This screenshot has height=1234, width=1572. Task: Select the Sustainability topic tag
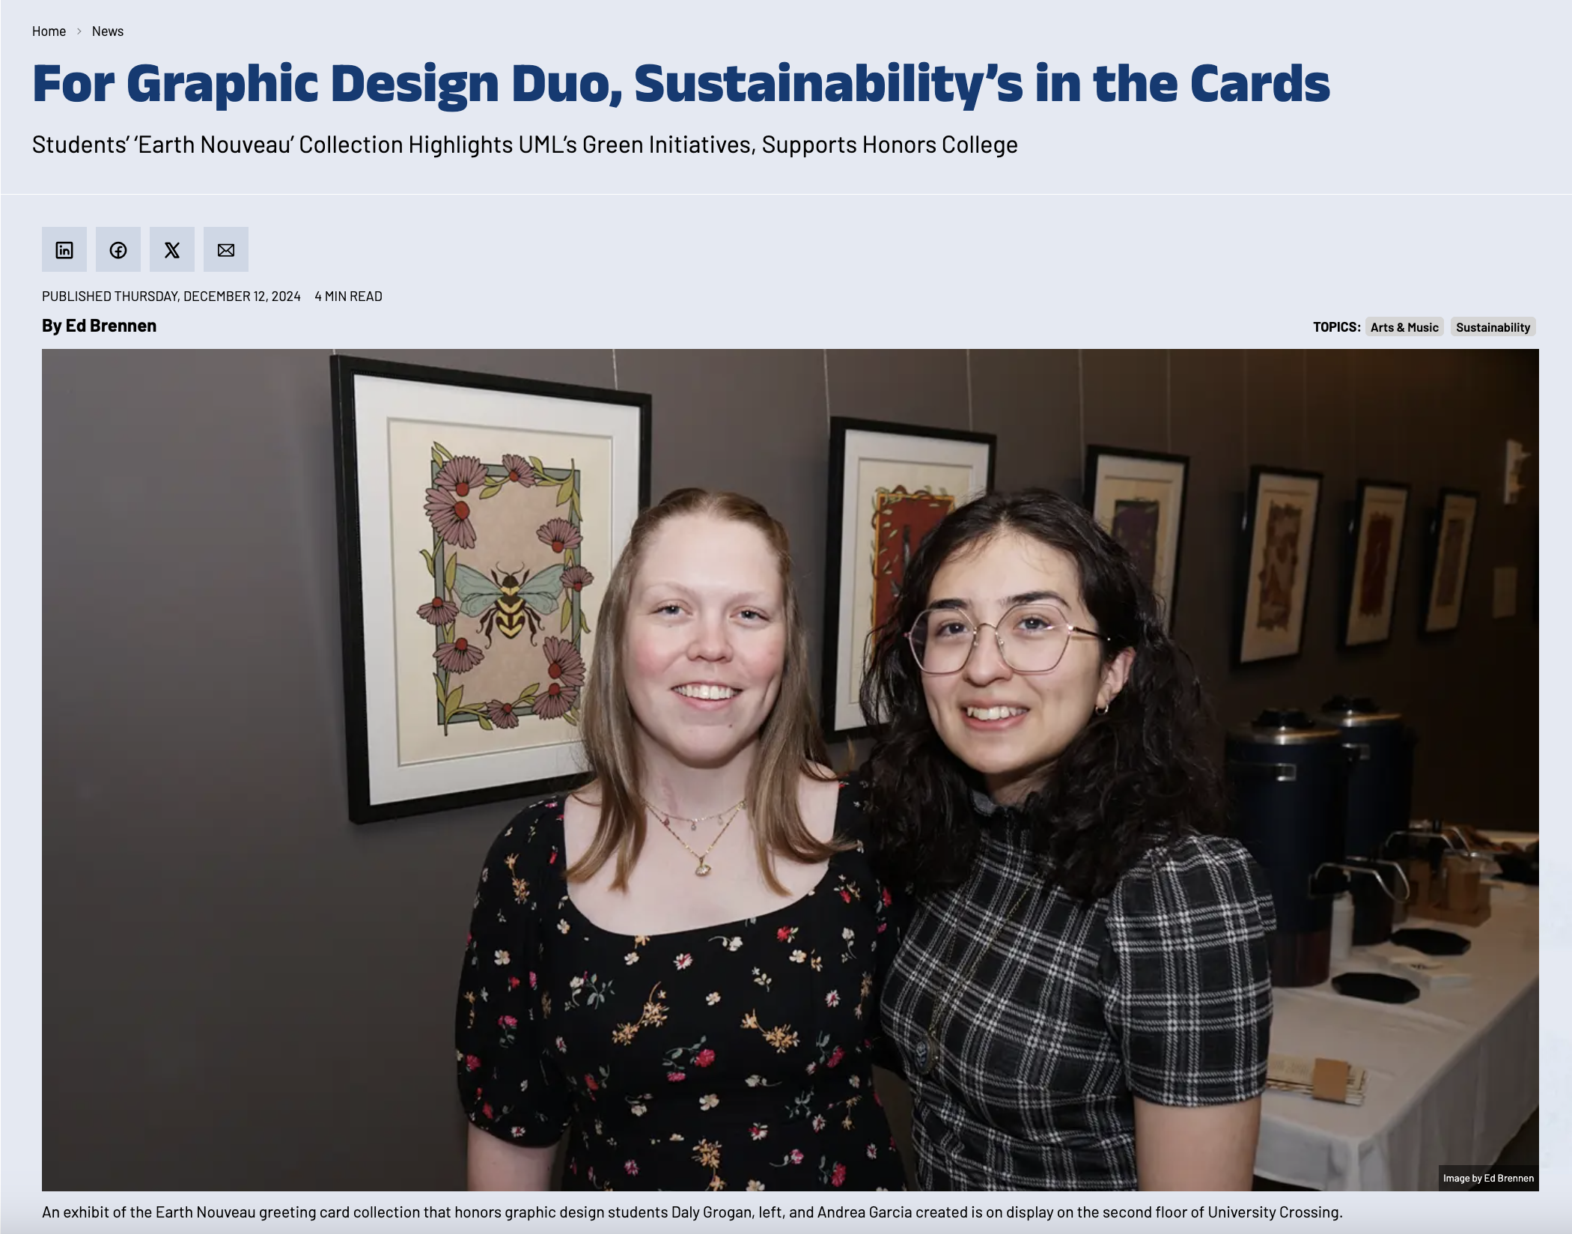click(1493, 327)
